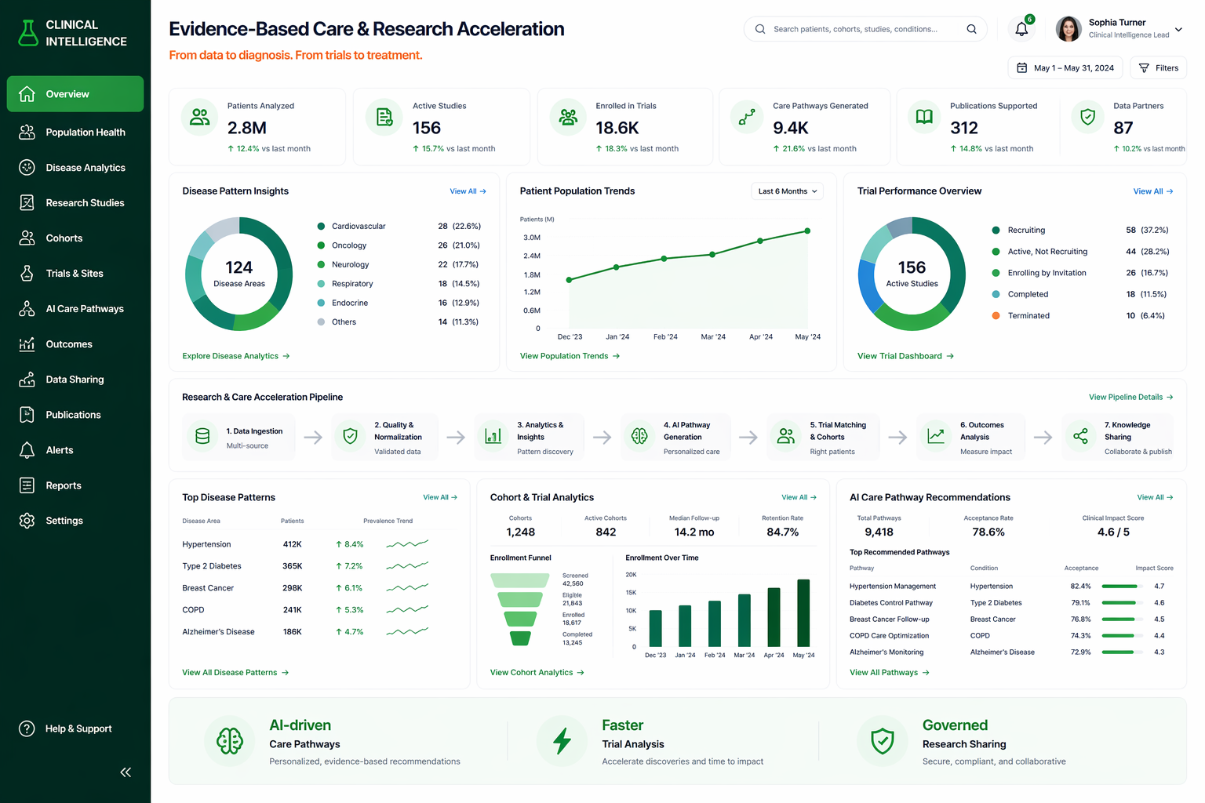Click the Data Ingestion database icon
Viewport: 1205px width, 803px height.
(x=202, y=437)
